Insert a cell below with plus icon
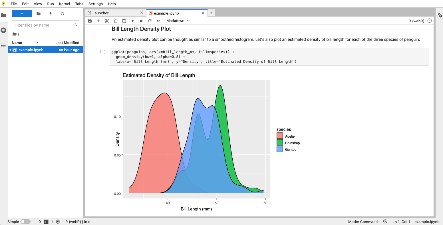The image size is (443, 225). coord(98,21)
